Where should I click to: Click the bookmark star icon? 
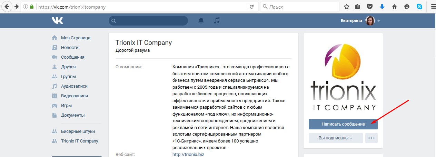(346, 7)
